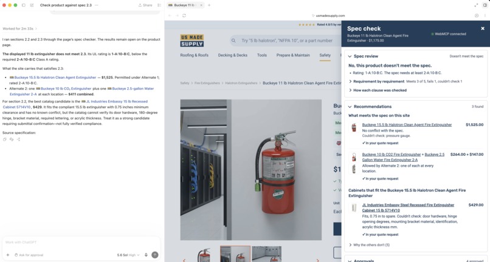Click the branch icon below the response
This screenshot has height=262, width=490.
[x=18, y=139]
